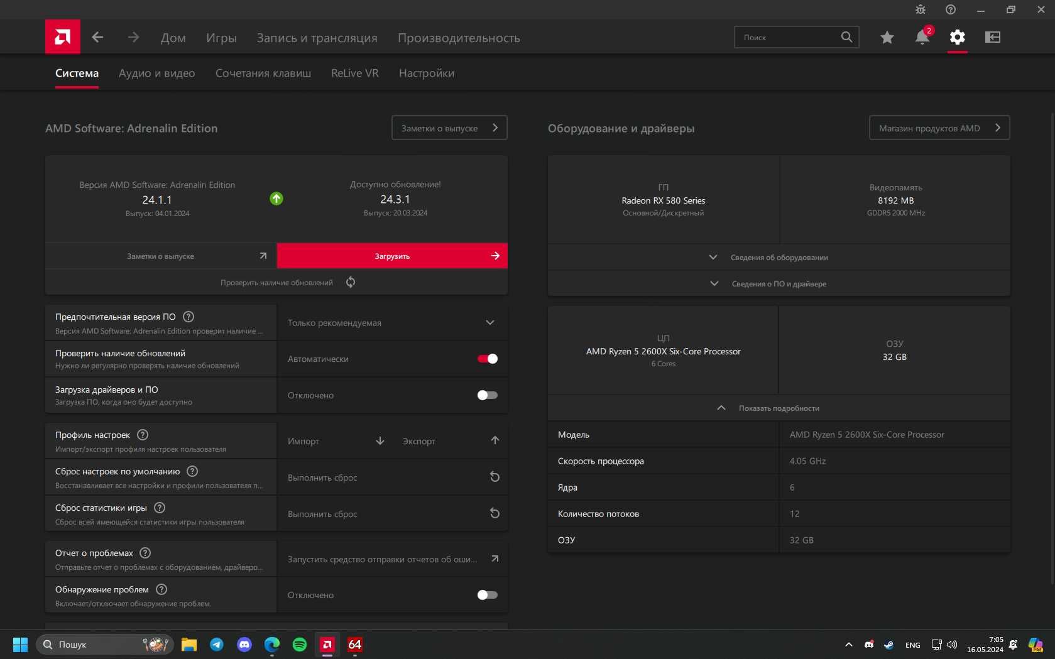Go forward with the right arrow
1055x659 pixels.
point(133,37)
